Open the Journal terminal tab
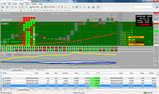This screenshot has height=94, width=159. tap(89, 89)
